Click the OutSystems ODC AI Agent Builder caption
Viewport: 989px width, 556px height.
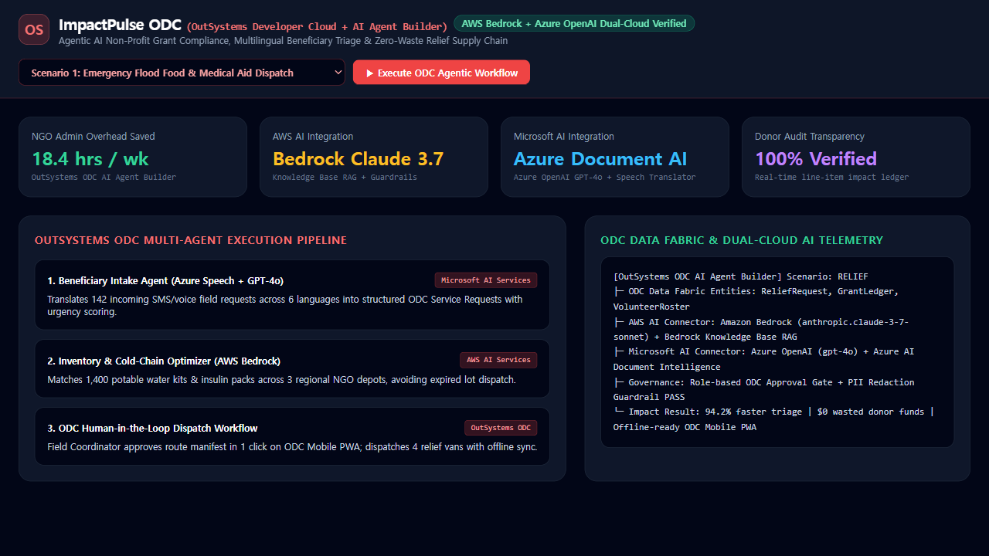[104, 178]
